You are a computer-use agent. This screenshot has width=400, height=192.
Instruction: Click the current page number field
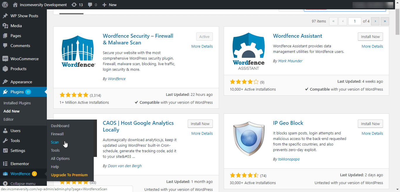pyautogui.click(x=355, y=21)
